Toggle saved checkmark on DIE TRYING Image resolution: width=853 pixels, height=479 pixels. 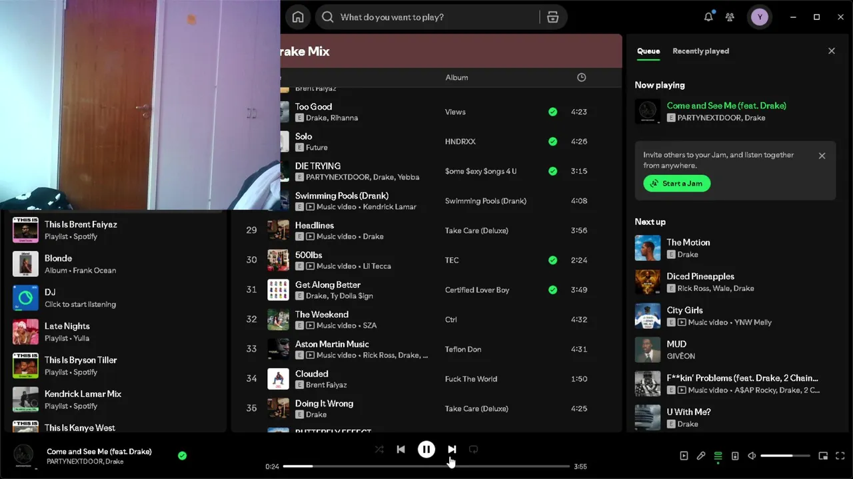[552, 171]
